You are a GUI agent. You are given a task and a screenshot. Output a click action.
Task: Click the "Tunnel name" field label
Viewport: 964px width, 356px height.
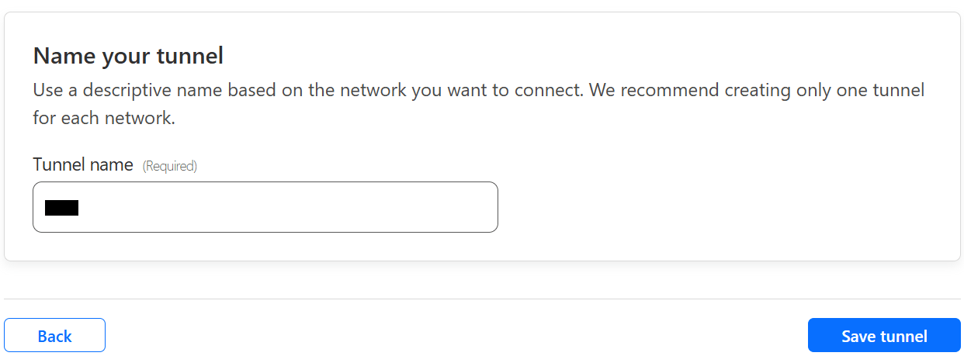pyautogui.click(x=83, y=164)
